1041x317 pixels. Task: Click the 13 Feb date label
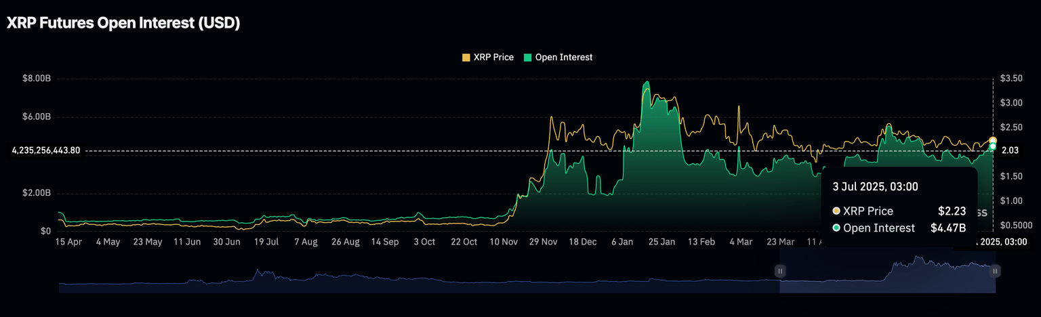point(702,242)
